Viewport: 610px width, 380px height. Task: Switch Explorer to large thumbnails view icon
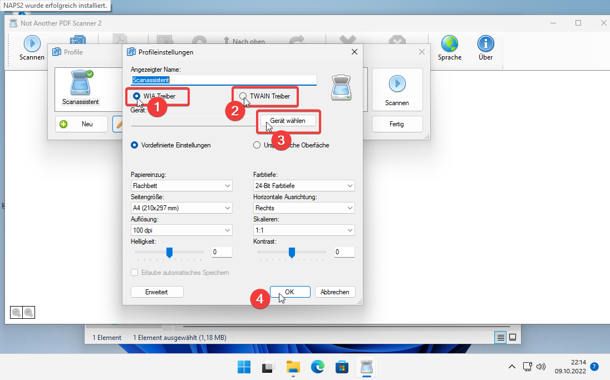(x=513, y=338)
